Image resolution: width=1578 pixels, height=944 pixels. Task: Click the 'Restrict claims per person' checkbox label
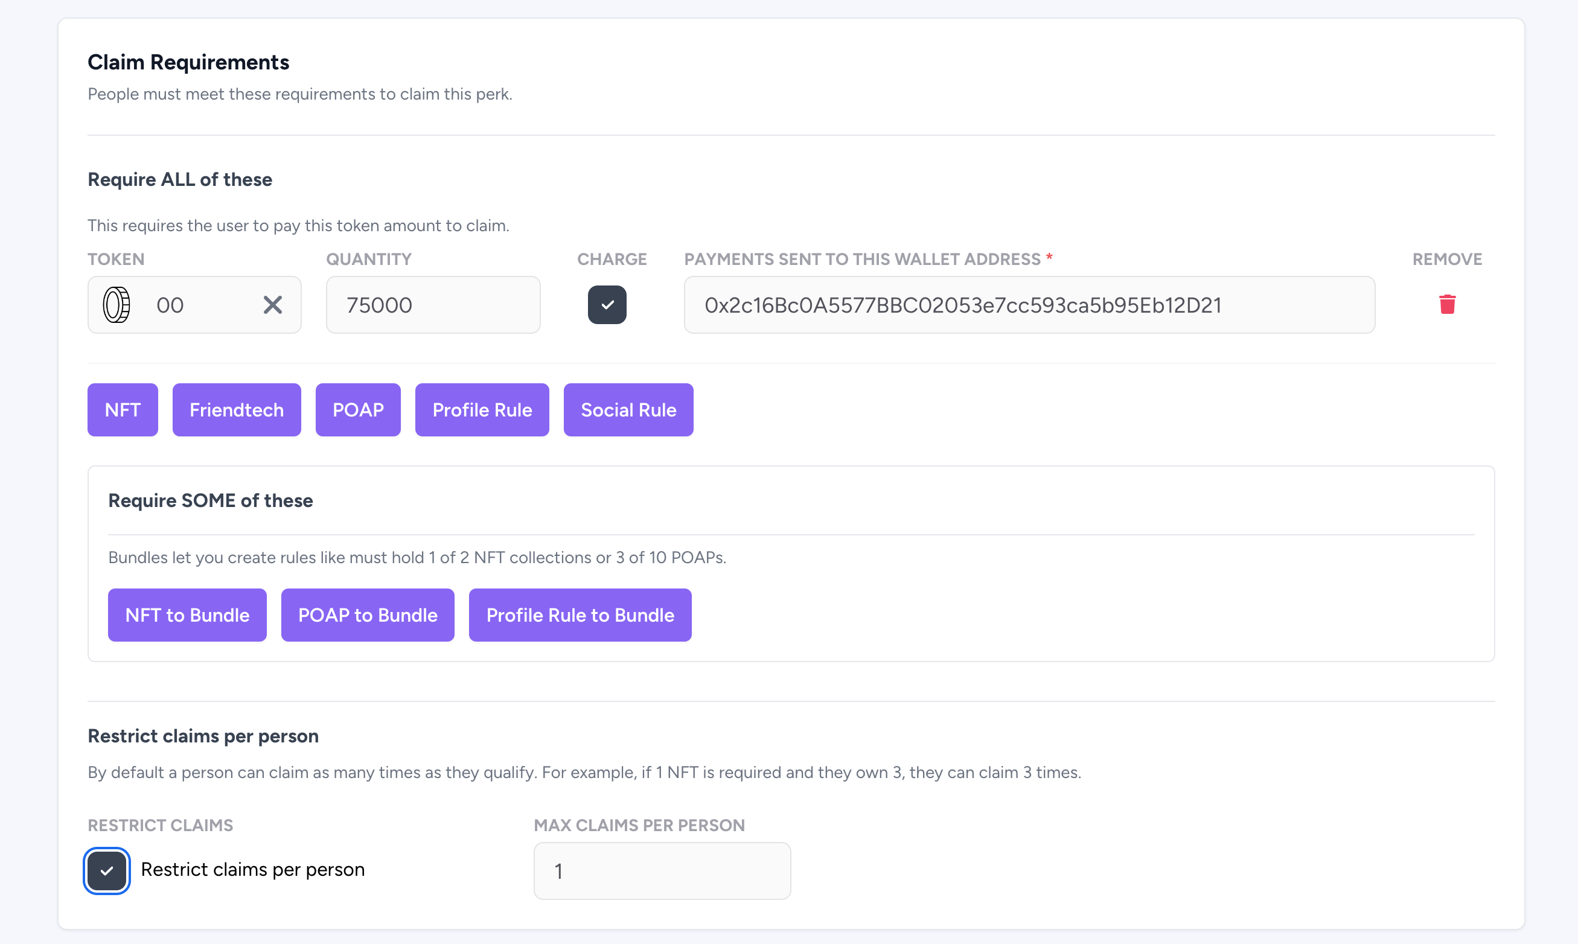tap(252, 870)
